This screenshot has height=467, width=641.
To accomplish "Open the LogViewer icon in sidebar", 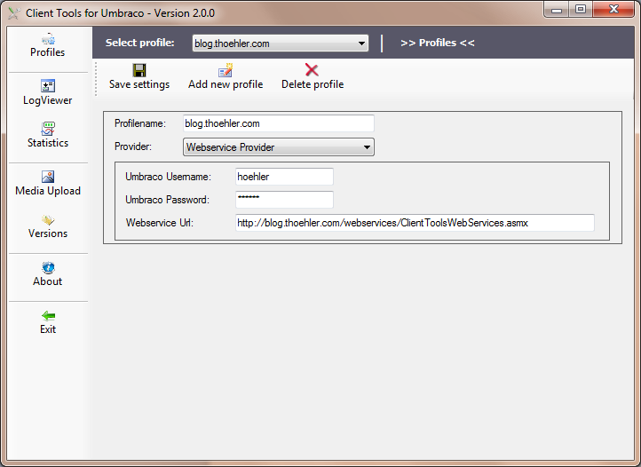I will click(x=48, y=86).
